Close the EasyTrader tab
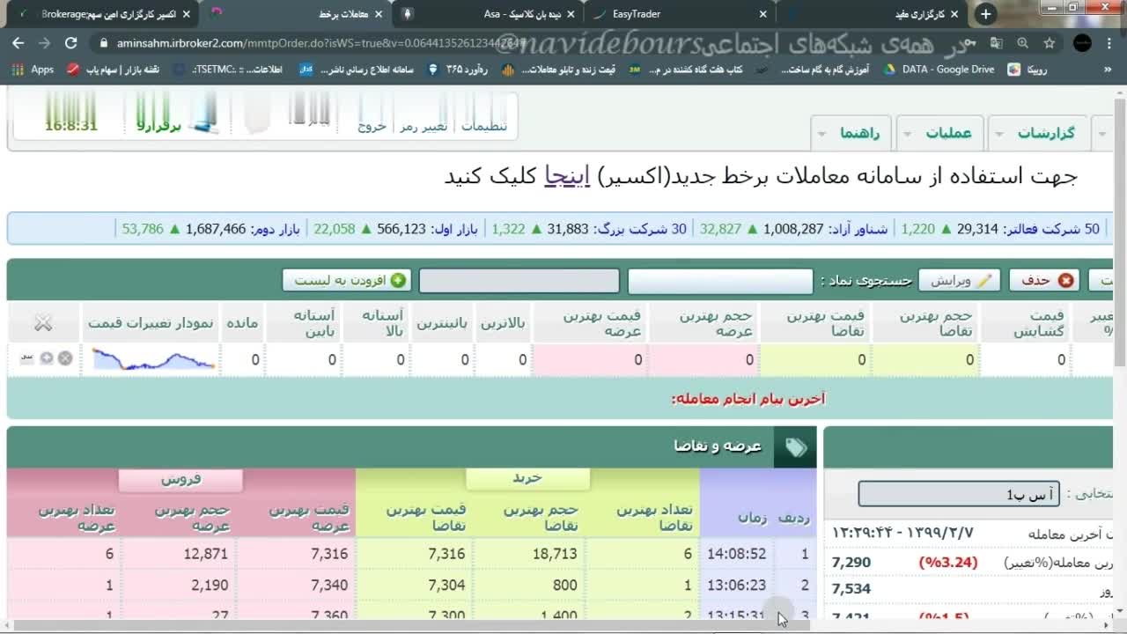 pos(762,14)
